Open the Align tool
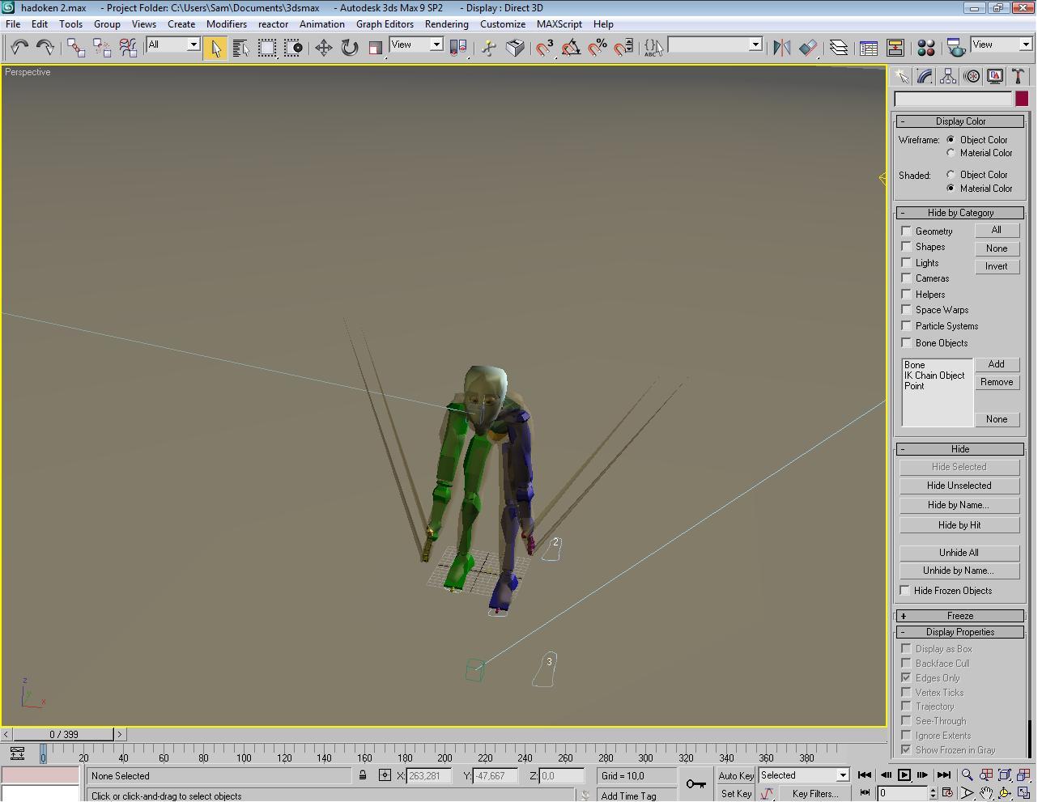 [x=807, y=48]
